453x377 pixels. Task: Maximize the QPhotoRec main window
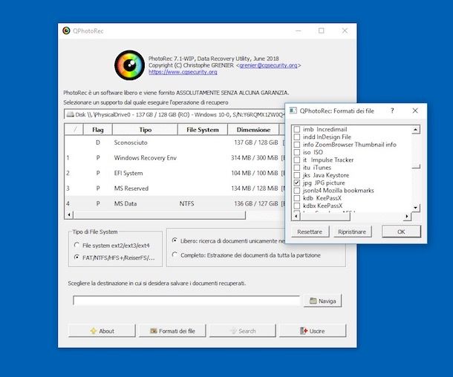(x=322, y=30)
